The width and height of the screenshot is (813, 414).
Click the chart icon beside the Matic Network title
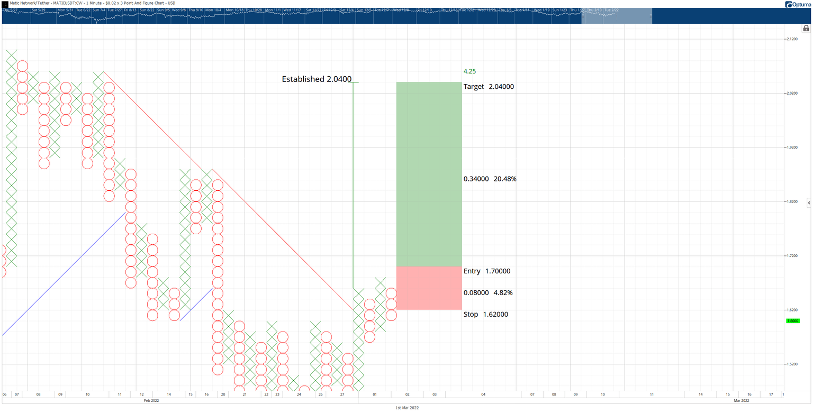coord(5,3)
